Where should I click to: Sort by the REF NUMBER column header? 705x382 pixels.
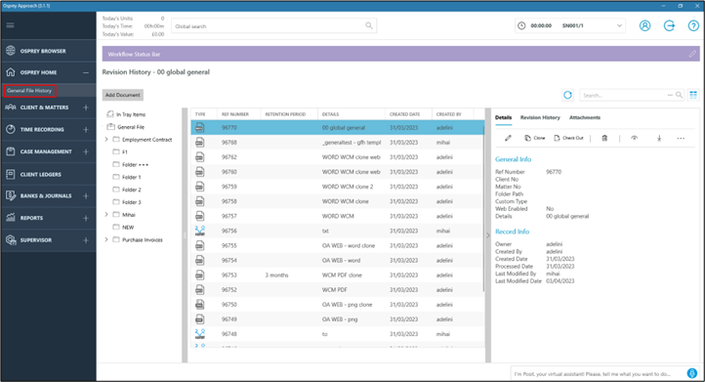[x=235, y=114]
